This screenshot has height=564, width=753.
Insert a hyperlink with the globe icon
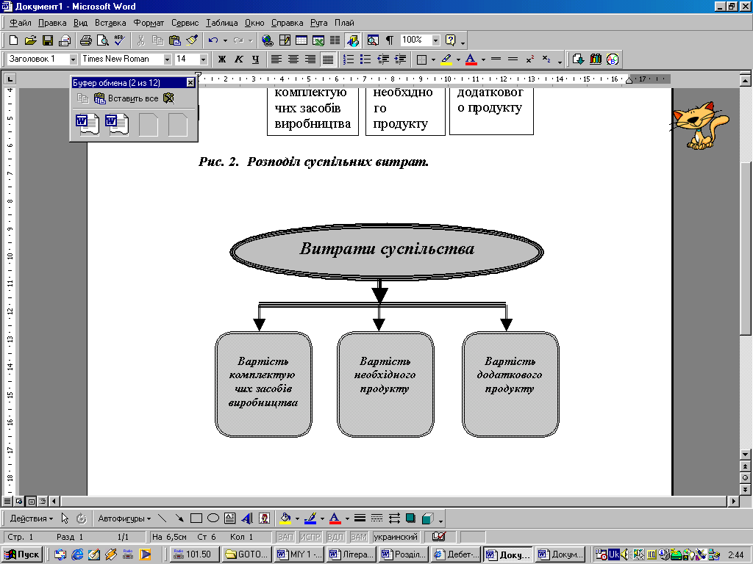click(267, 40)
